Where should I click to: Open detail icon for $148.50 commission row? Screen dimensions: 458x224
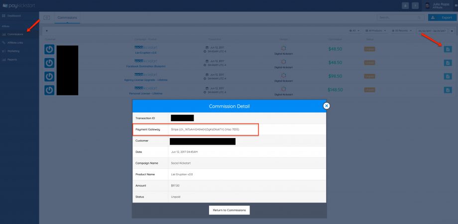448,90
